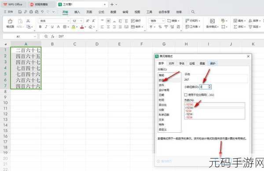Open the font color dropdown arrow
This screenshot has width=264, height=171.
(85, 27)
